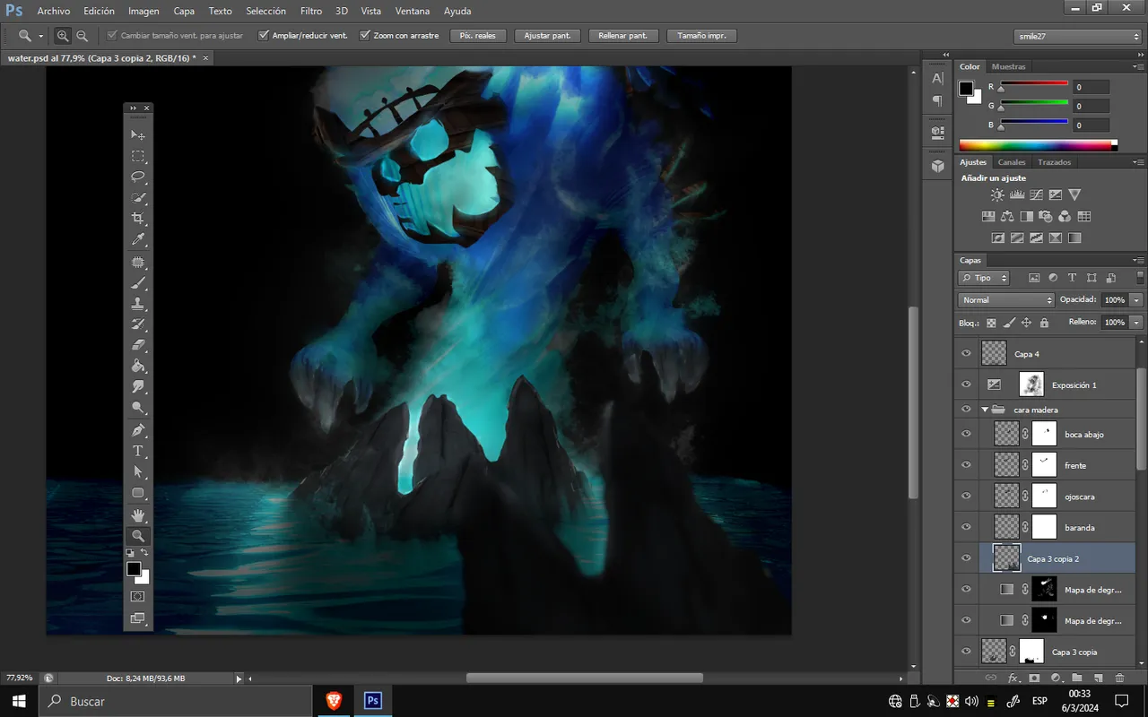
Task: Select the Eraser tool
Action: click(x=138, y=345)
